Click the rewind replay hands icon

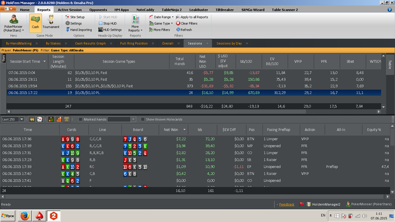tap(32, 119)
